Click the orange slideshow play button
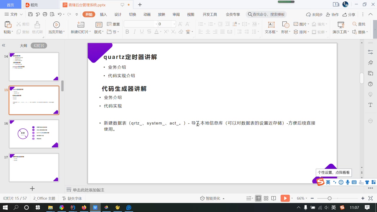 (x=285, y=198)
